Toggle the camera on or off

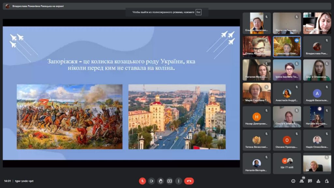[x=151, y=181]
